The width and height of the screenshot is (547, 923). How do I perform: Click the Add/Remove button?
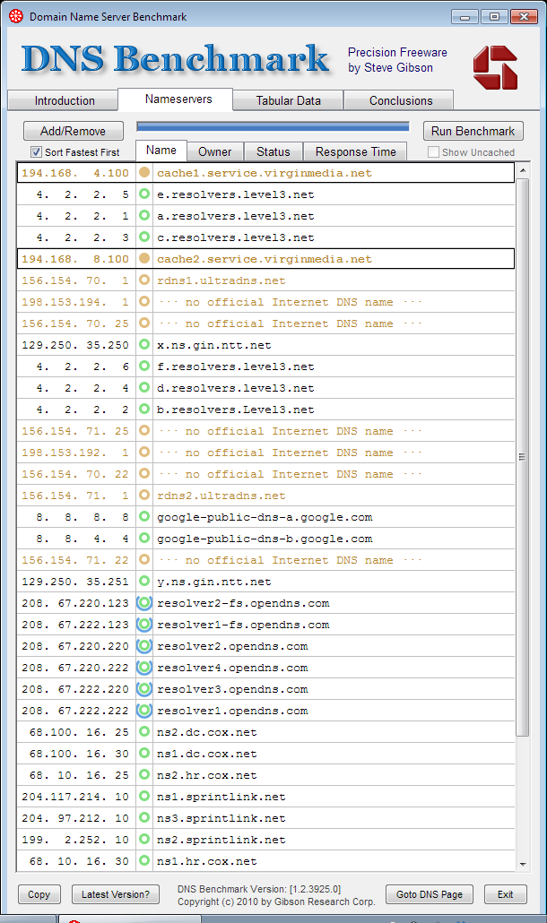(x=73, y=131)
